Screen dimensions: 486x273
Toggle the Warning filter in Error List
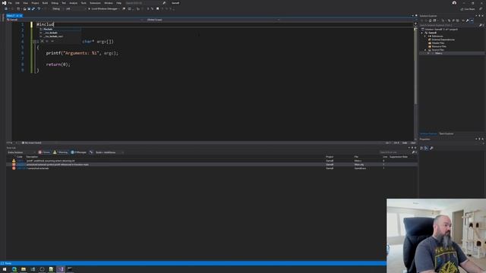[x=61, y=152]
